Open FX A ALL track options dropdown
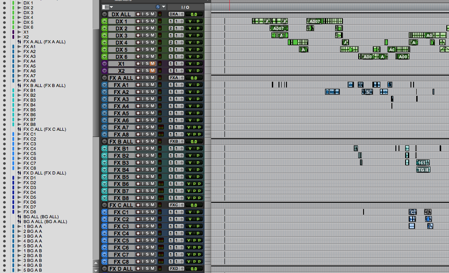 [105, 78]
